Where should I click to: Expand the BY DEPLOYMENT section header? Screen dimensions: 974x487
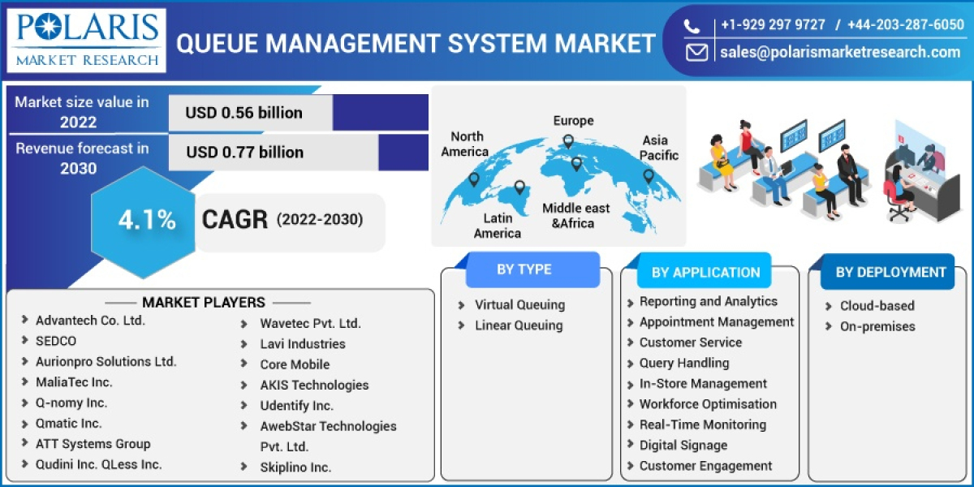tap(887, 272)
